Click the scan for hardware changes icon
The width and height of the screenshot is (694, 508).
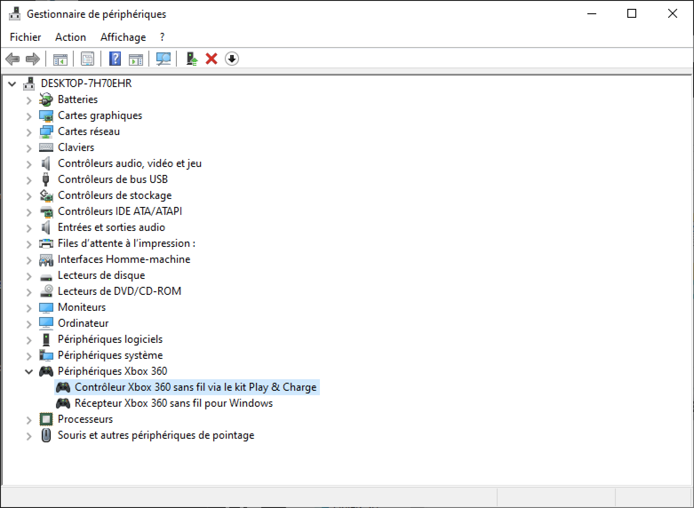pos(164,59)
